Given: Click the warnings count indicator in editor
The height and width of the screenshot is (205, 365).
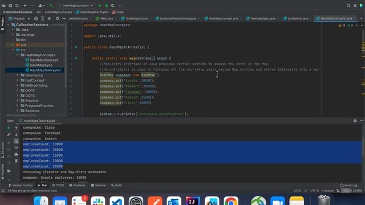Looking at the screenshot, I should click(342, 25).
